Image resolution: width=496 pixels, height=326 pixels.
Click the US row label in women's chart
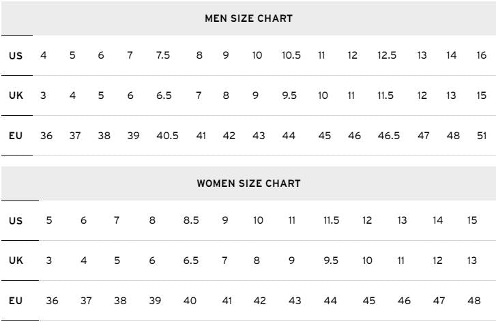tap(16, 220)
